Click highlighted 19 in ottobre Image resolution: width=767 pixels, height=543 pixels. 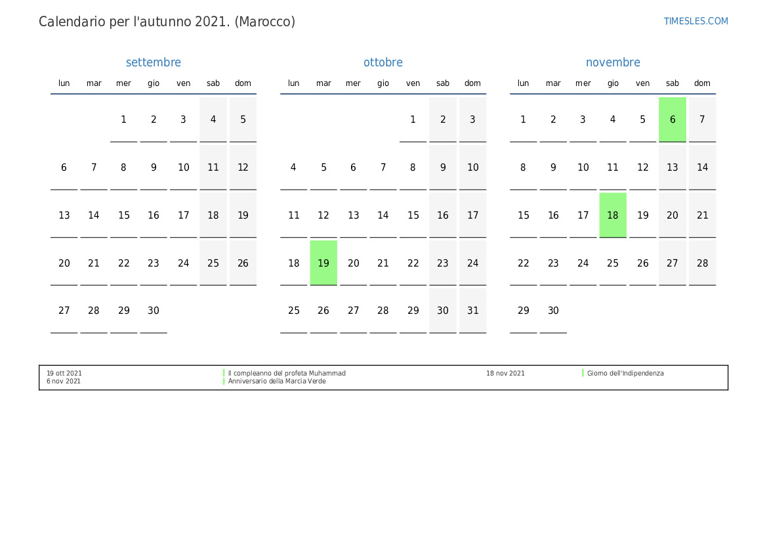[x=323, y=263]
